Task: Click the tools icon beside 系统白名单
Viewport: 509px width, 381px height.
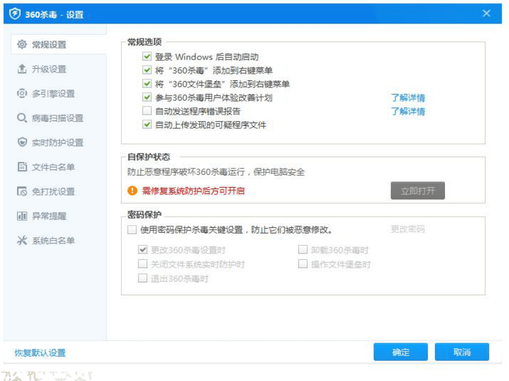Action: [x=22, y=240]
